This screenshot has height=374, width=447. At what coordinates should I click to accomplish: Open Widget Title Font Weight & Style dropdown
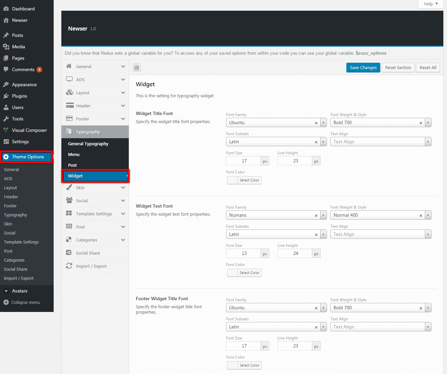pos(428,123)
